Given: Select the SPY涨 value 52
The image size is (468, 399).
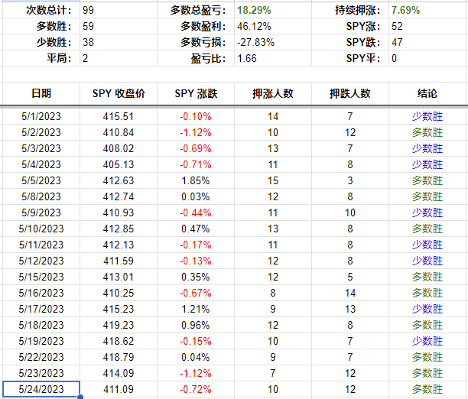Looking at the screenshot, I should [428, 26].
